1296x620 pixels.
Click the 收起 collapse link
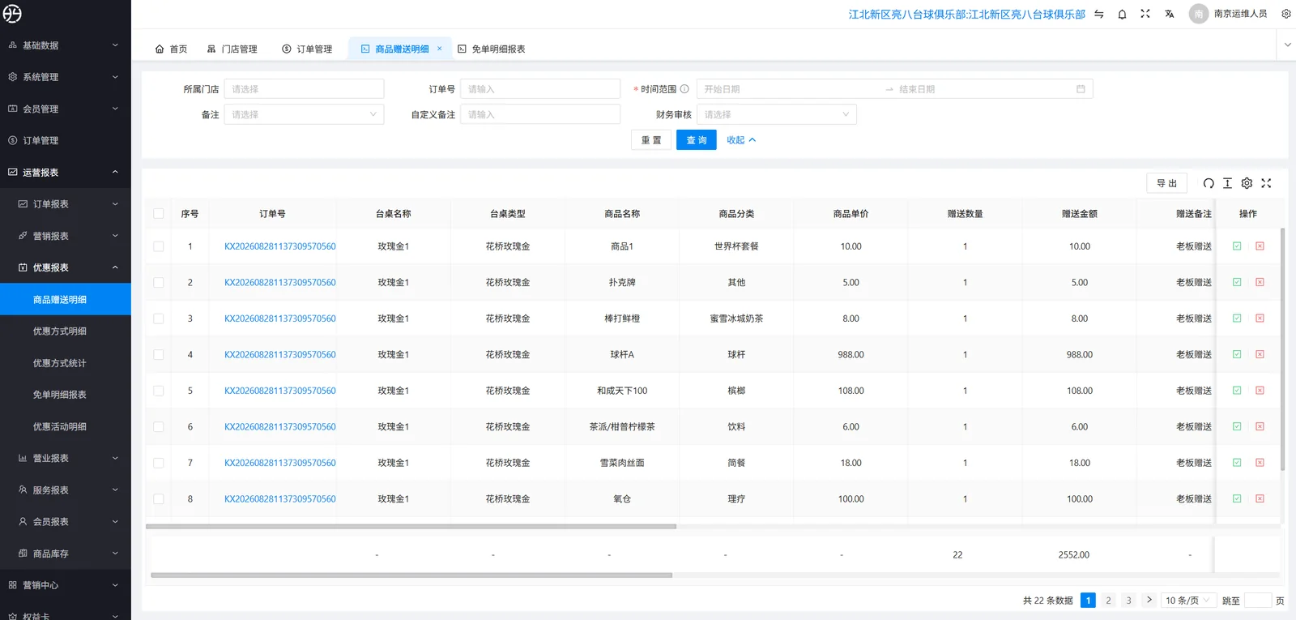coord(741,140)
